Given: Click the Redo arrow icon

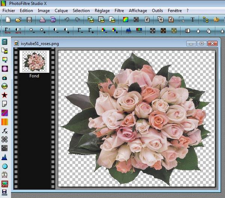Looking at the screenshot, I should (x=78, y=19).
